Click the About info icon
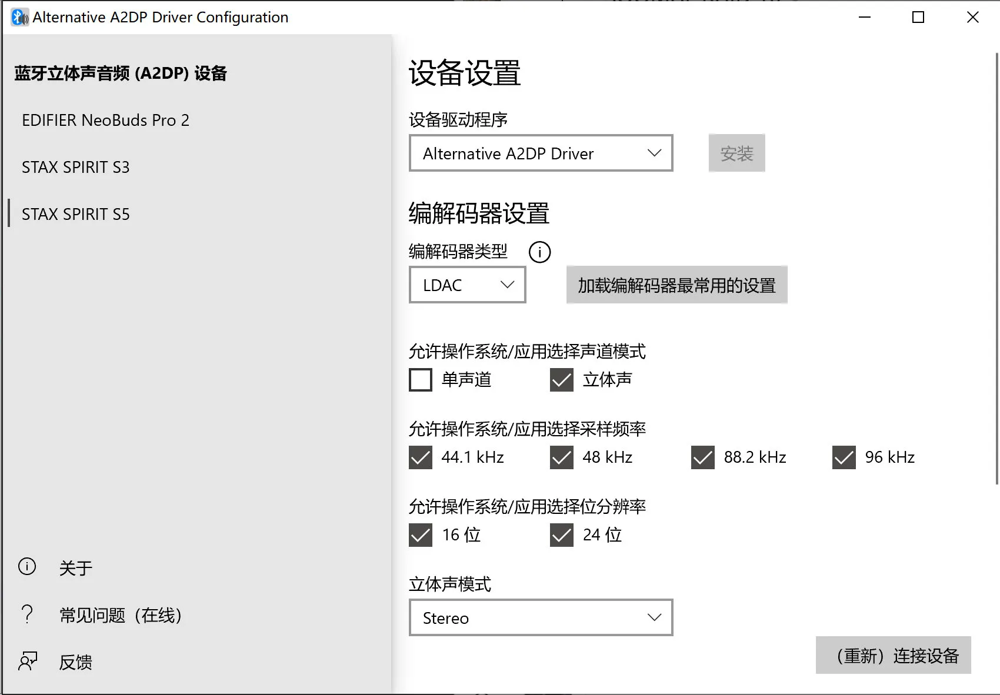Screen dimensions: 1000x695 coord(27,566)
